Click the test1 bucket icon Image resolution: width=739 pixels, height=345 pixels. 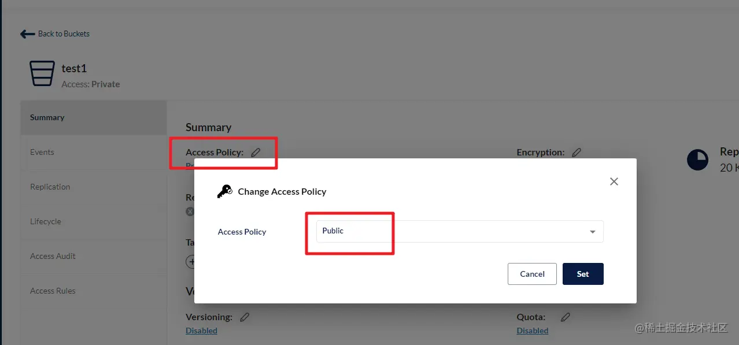click(x=42, y=74)
